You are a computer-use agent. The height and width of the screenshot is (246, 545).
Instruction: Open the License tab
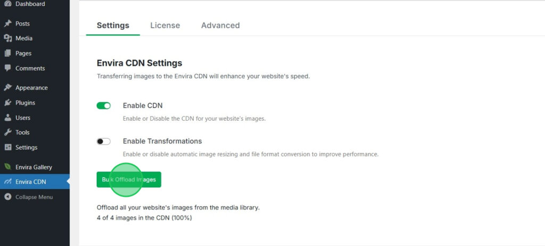pos(165,26)
